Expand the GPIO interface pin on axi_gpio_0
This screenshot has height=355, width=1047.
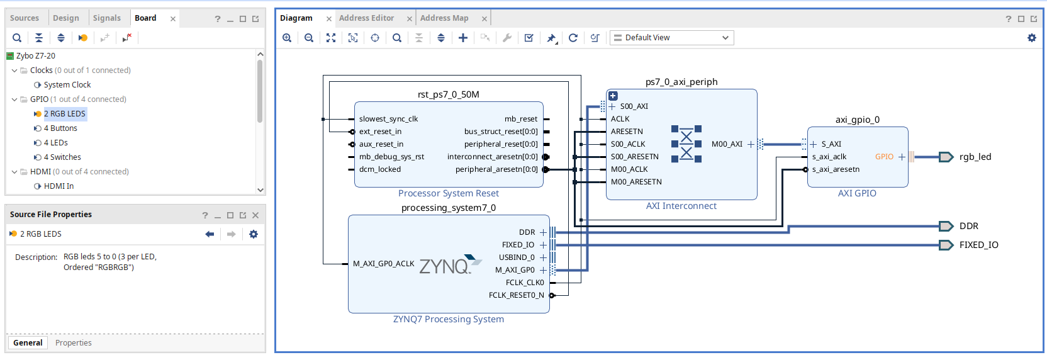click(x=902, y=157)
